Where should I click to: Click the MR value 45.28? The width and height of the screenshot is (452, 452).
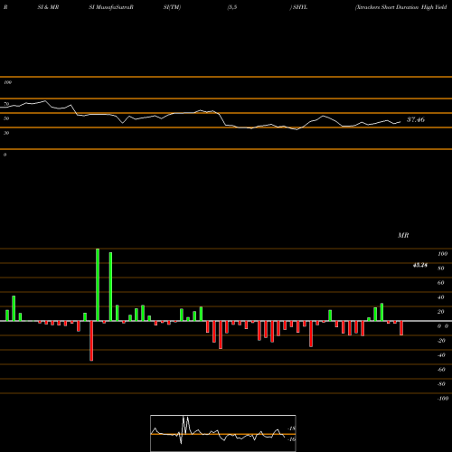pyautogui.click(x=419, y=265)
